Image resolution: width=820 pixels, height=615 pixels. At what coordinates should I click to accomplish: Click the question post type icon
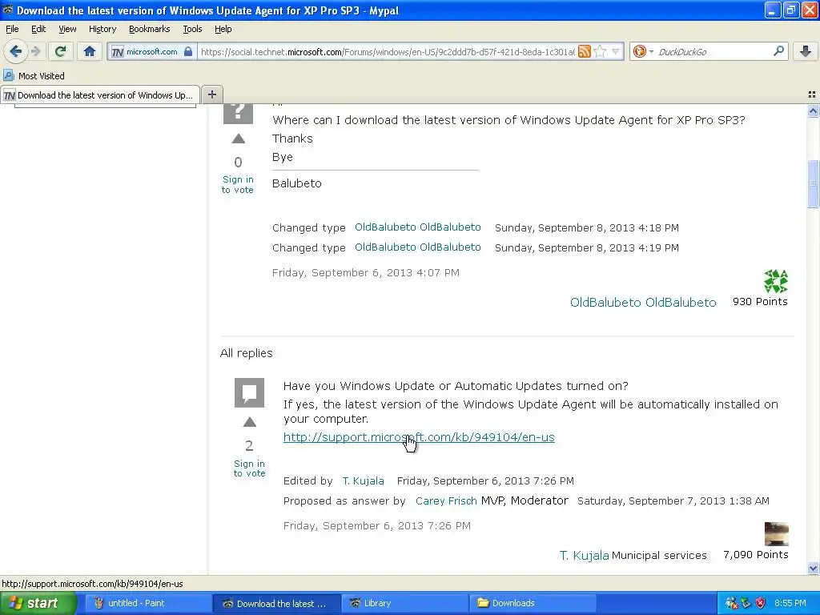click(238, 113)
